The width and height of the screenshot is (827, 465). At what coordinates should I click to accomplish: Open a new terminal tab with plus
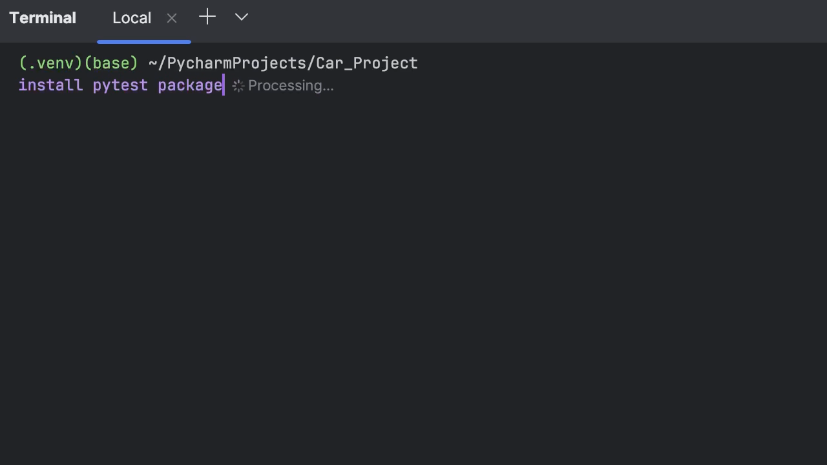coord(207,17)
